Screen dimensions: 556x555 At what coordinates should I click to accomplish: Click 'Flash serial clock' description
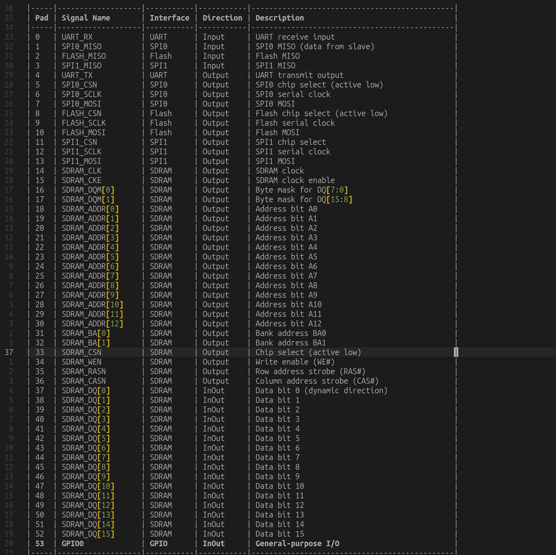[x=295, y=123]
